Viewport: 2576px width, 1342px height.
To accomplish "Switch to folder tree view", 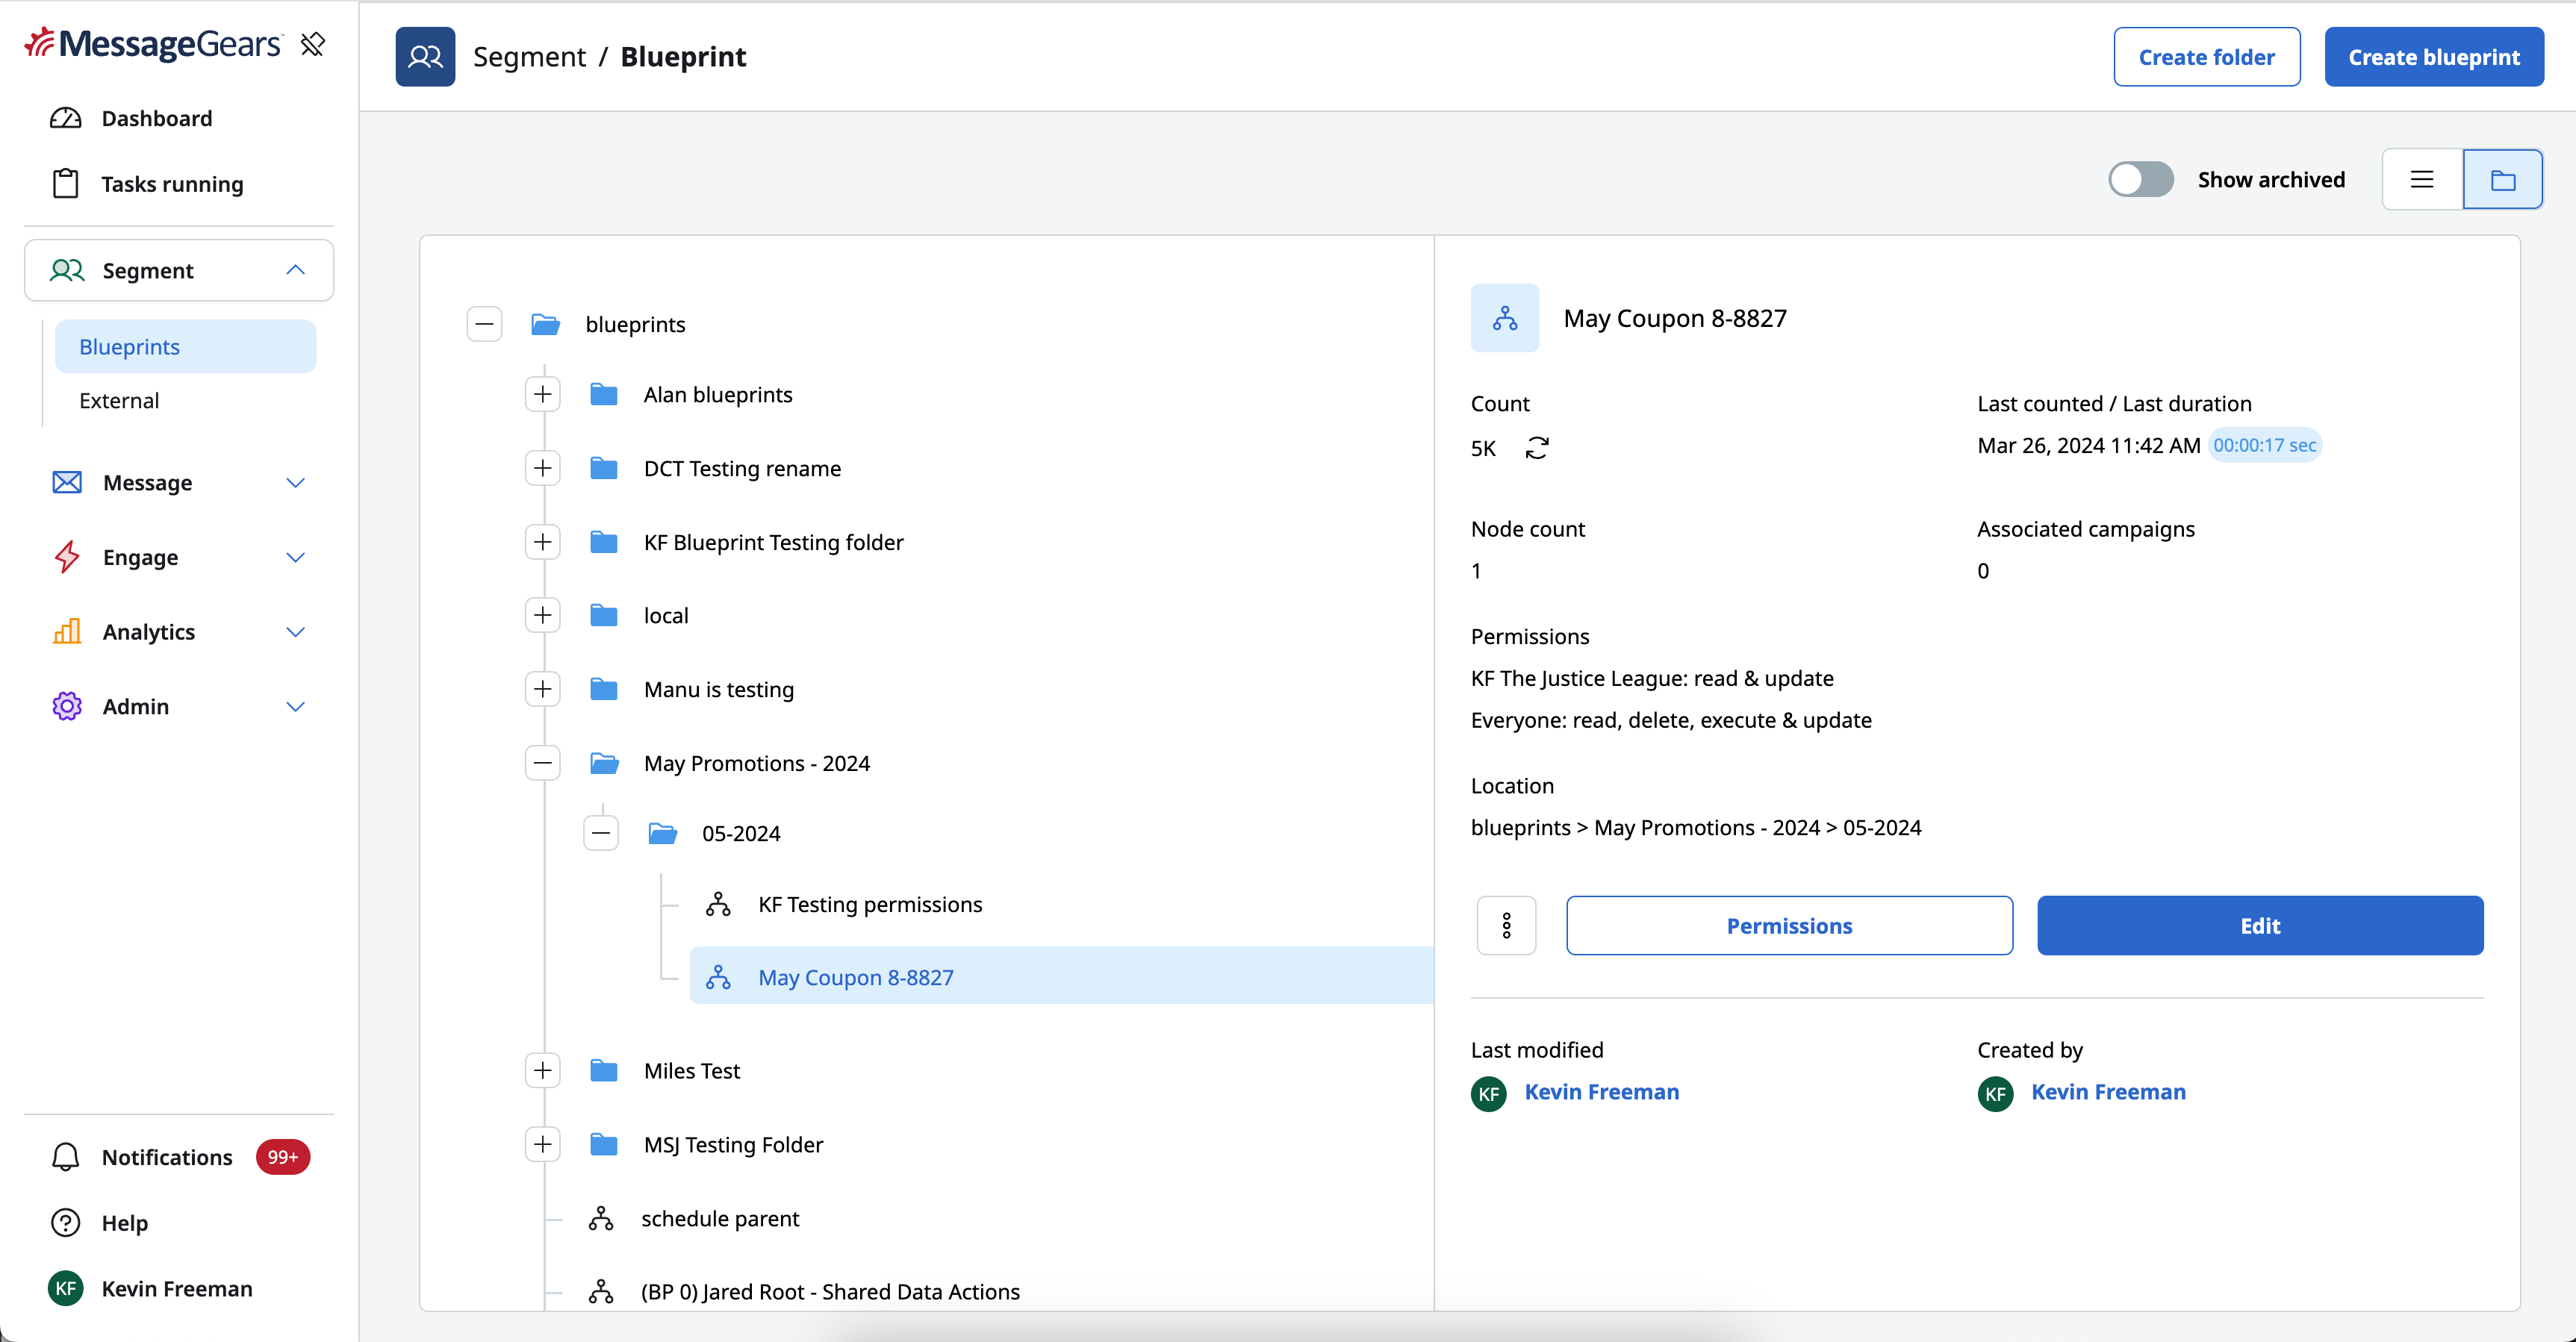I will coord(2503,179).
